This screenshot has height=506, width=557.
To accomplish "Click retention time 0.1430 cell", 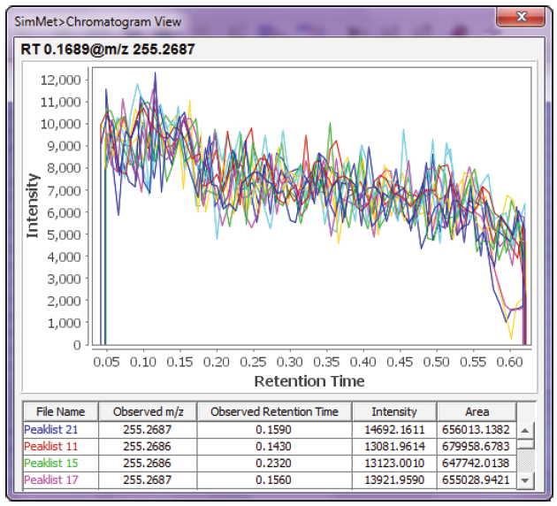I will 273,447.
